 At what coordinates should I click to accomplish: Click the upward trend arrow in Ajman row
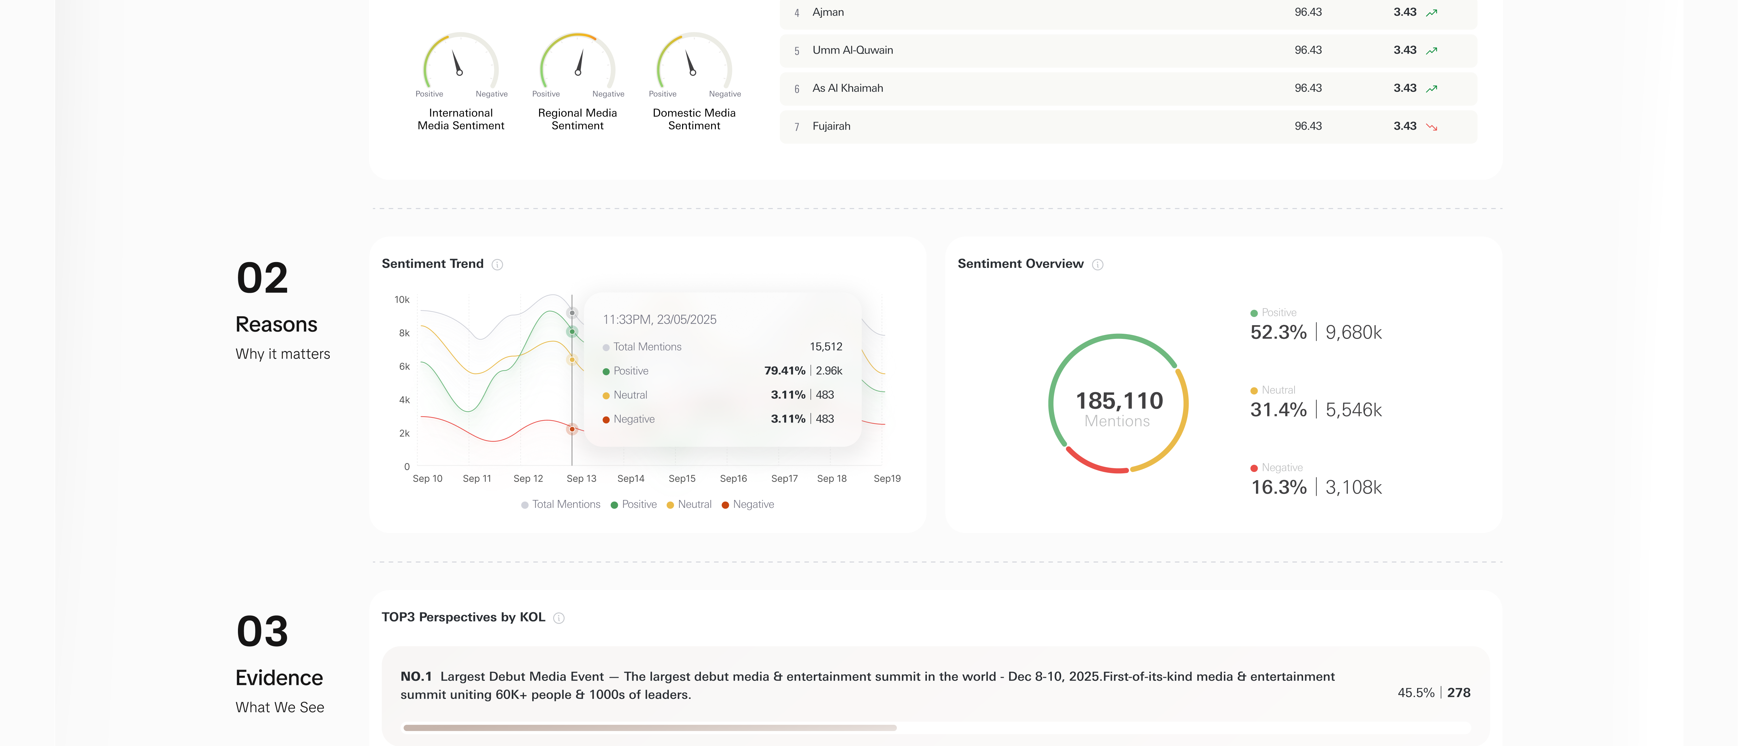click(x=1432, y=13)
